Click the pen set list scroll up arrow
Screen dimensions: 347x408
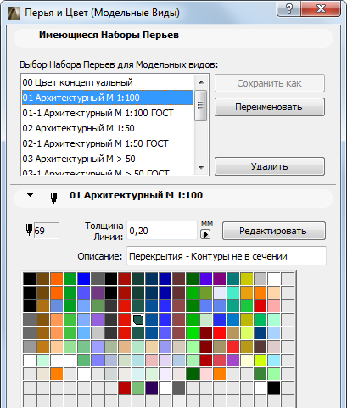click(x=201, y=82)
